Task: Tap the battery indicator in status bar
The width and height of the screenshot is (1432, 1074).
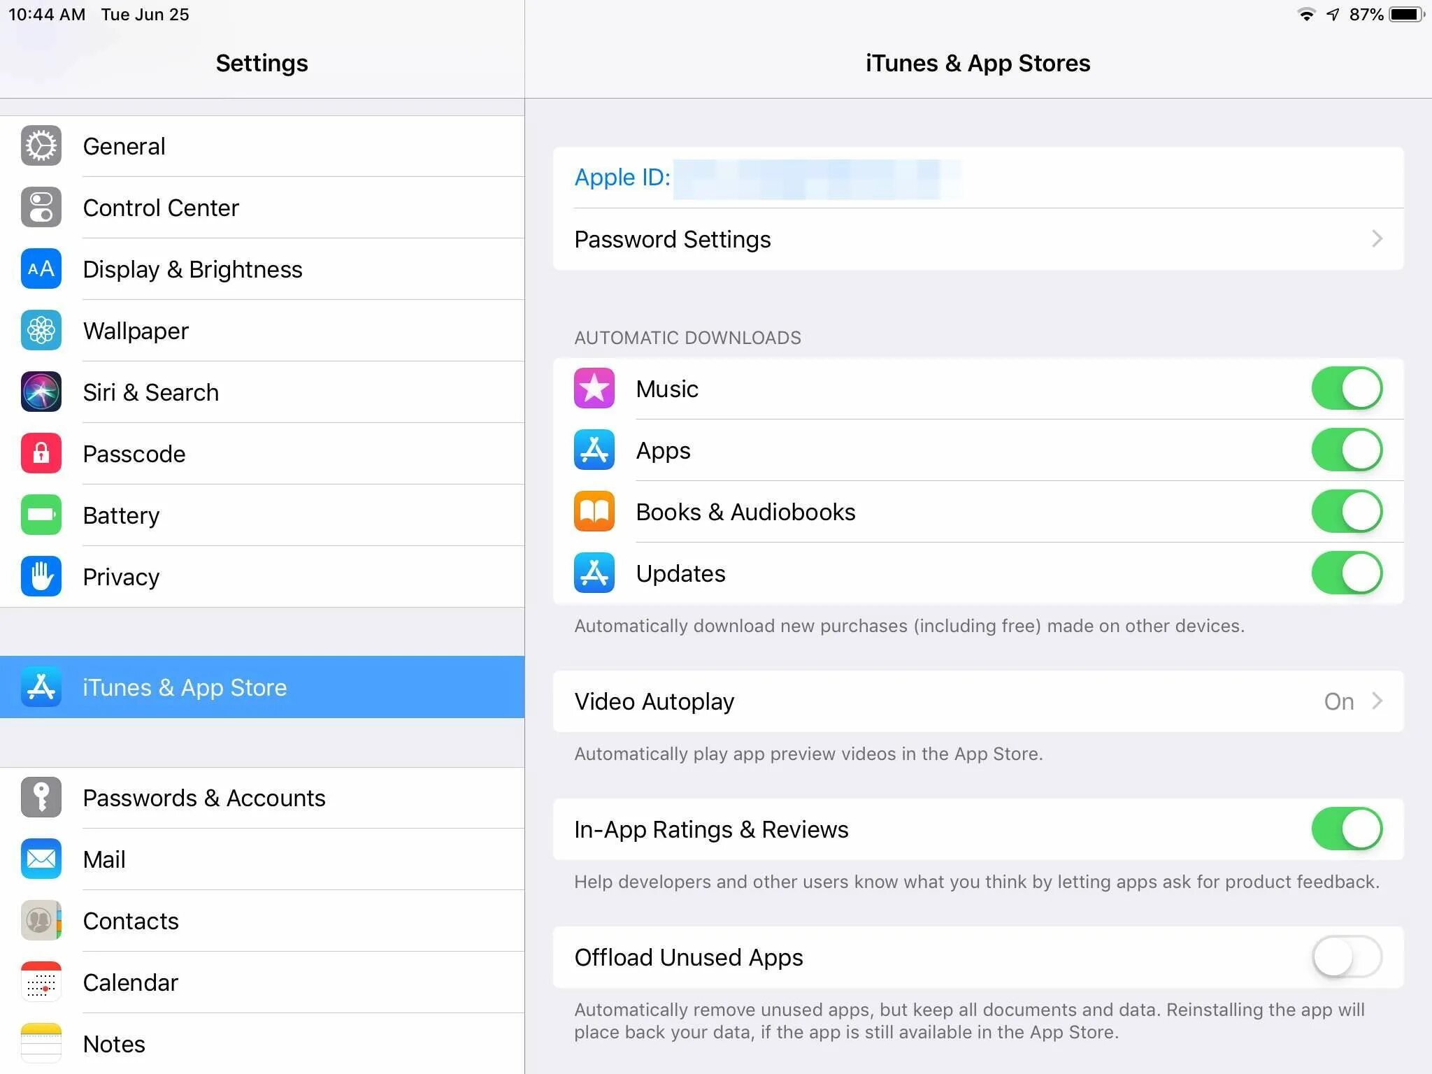Action: click(1405, 15)
